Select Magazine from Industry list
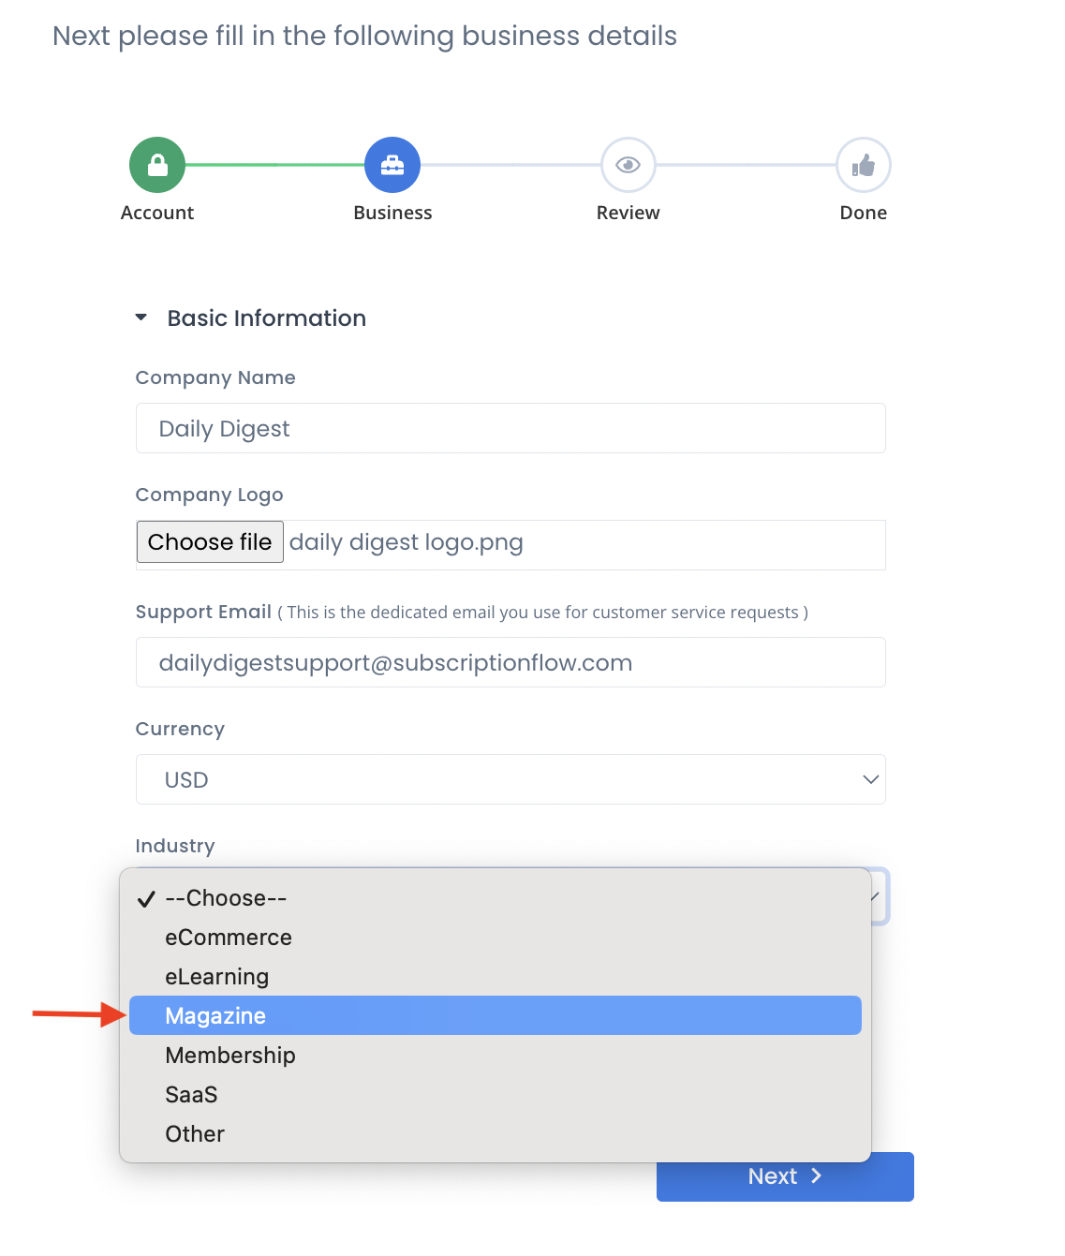This screenshot has width=1065, height=1256. (x=496, y=1015)
